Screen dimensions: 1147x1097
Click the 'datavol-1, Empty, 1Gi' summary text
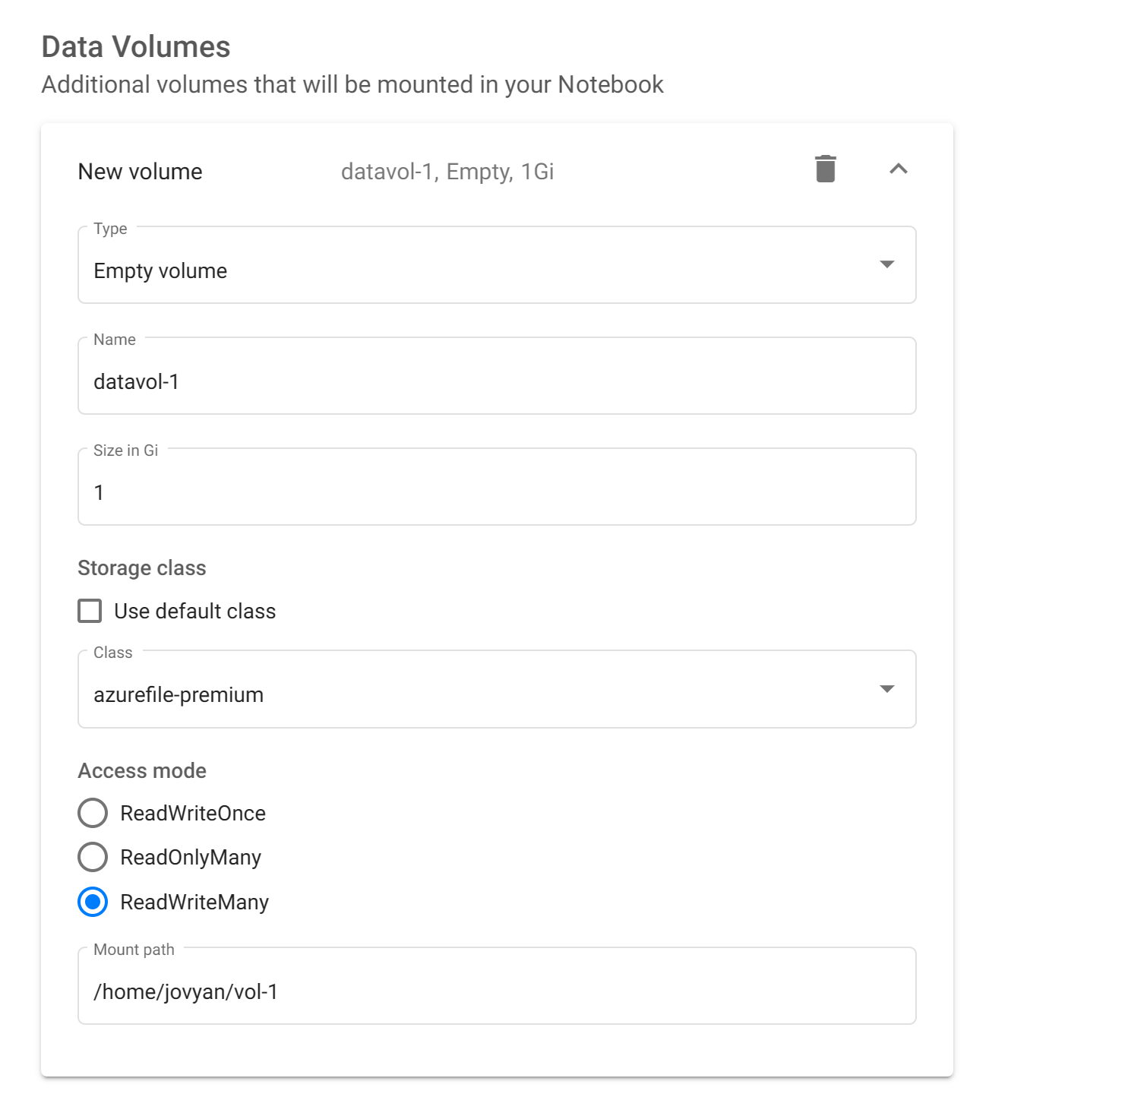(x=447, y=172)
